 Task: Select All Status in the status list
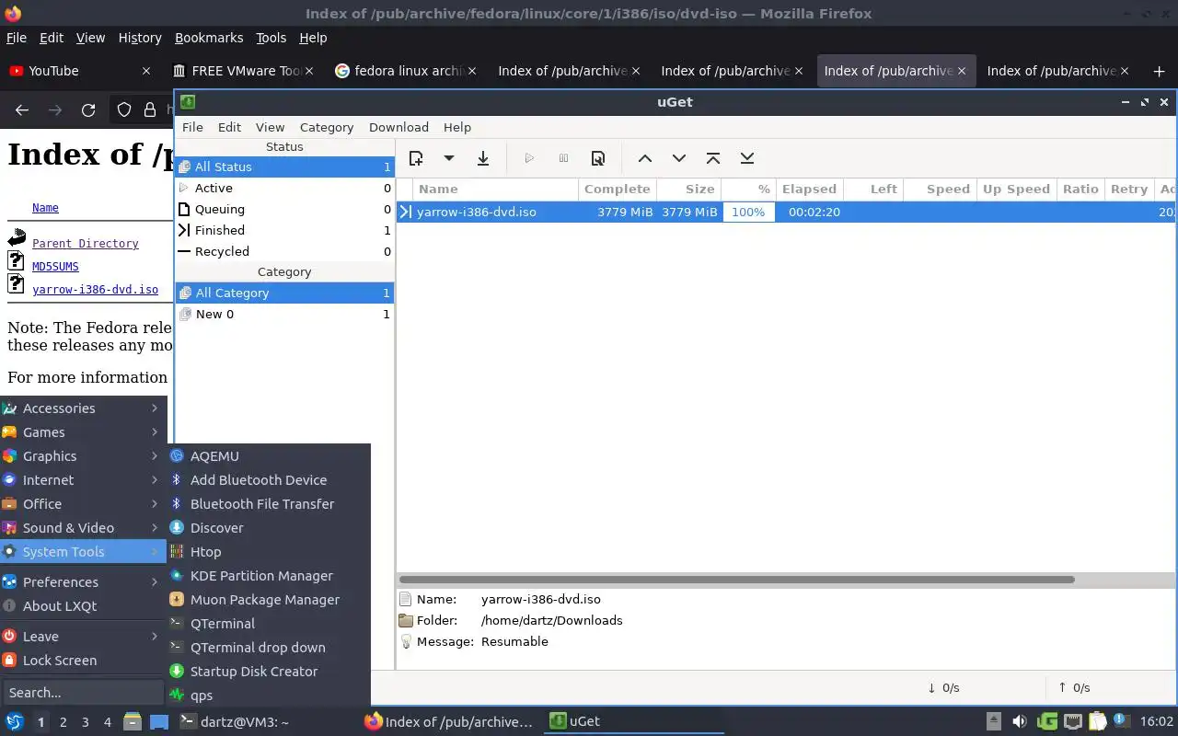click(284, 167)
